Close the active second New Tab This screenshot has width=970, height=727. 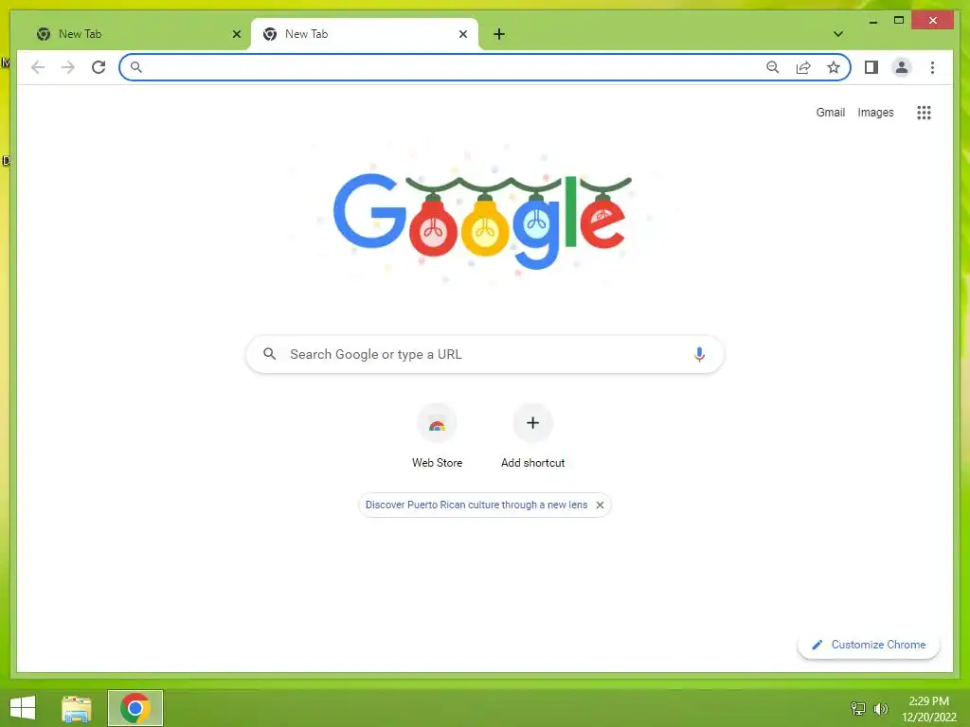[462, 34]
